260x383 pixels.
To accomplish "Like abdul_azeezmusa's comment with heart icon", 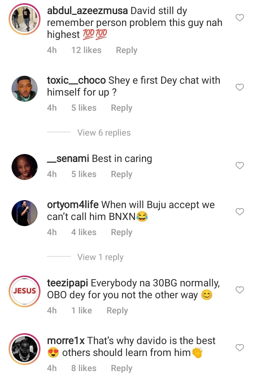I will pos(239,18).
